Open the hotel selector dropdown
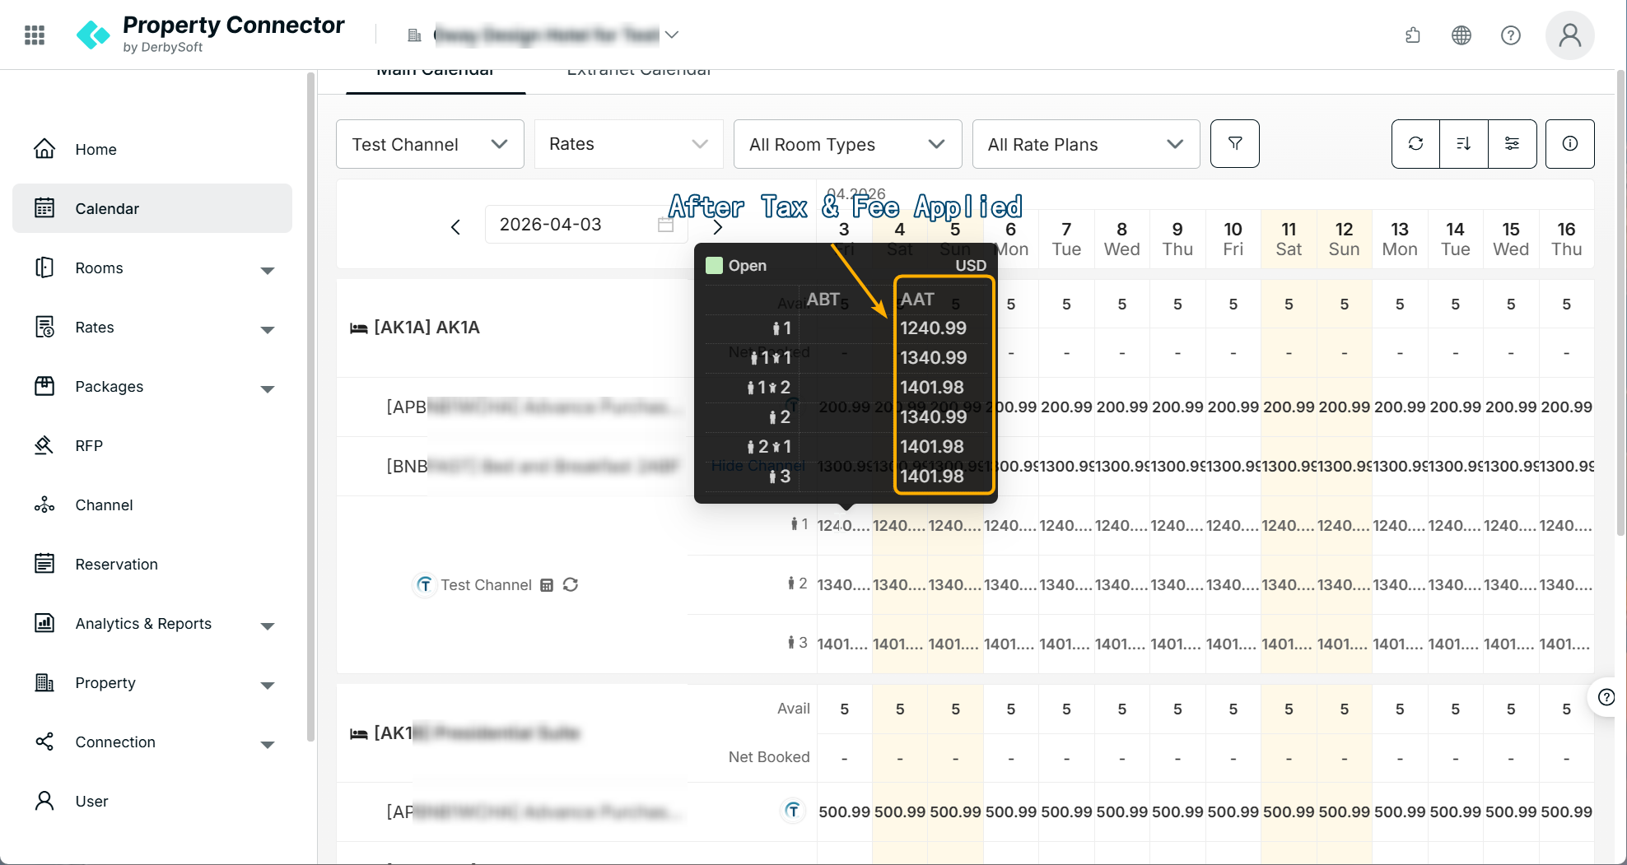Viewport: 1627px width, 865px height. (x=543, y=35)
